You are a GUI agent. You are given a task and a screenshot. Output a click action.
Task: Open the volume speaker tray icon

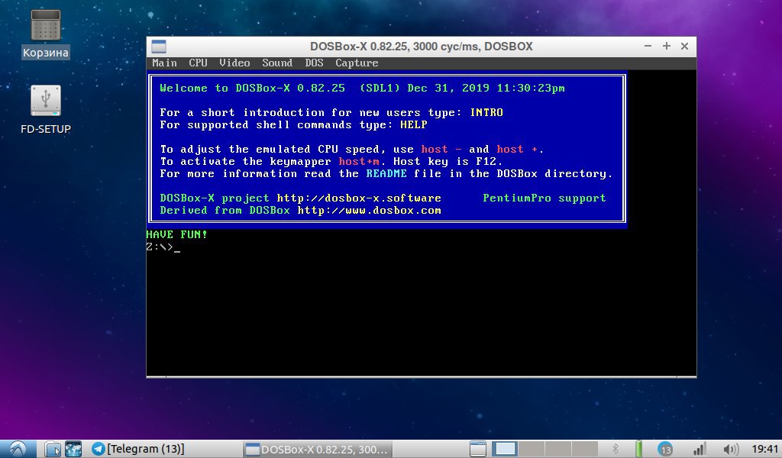(730, 449)
